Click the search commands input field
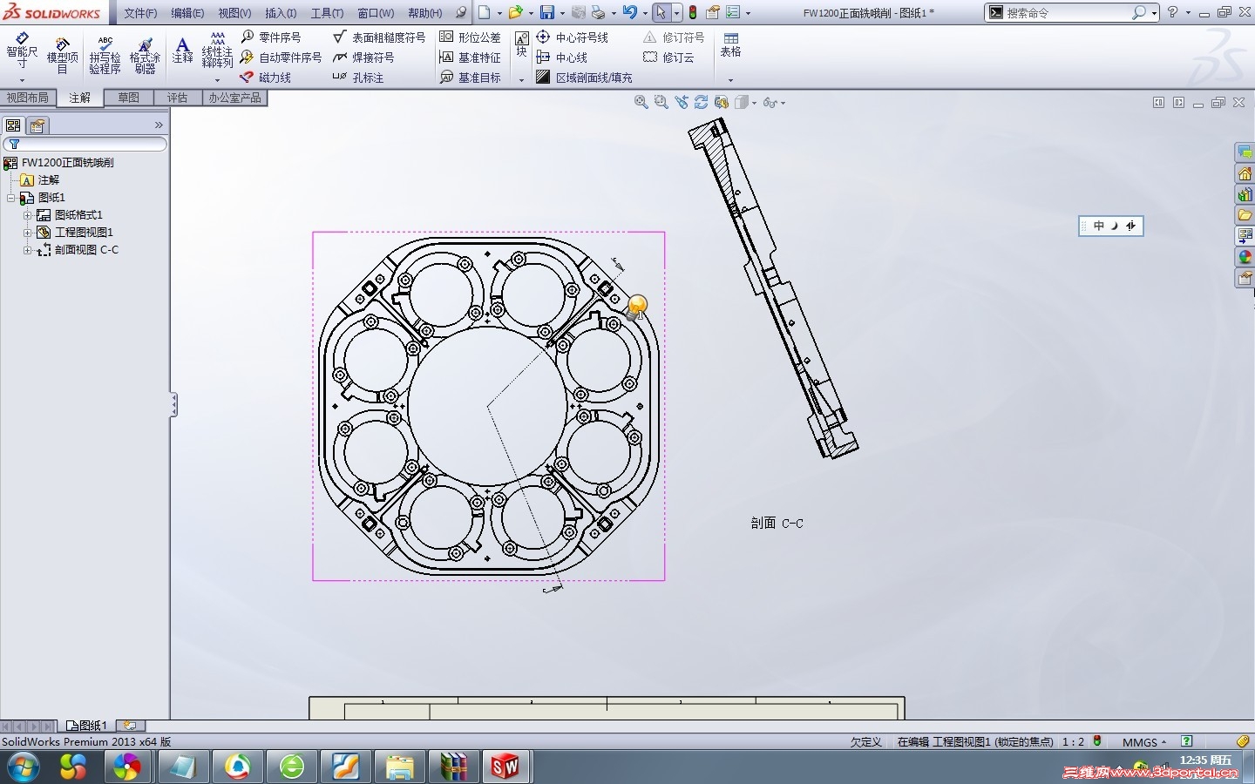1255x784 pixels. (x=1067, y=13)
